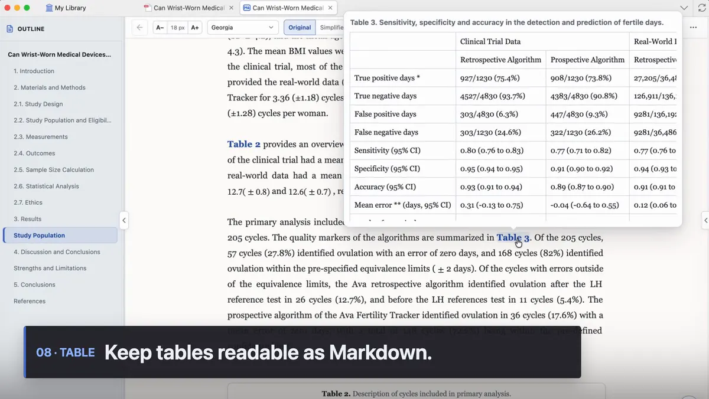The width and height of the screenshot is (709, 399).
Task: Increase font size with A+ button
Action: point(196,27)
